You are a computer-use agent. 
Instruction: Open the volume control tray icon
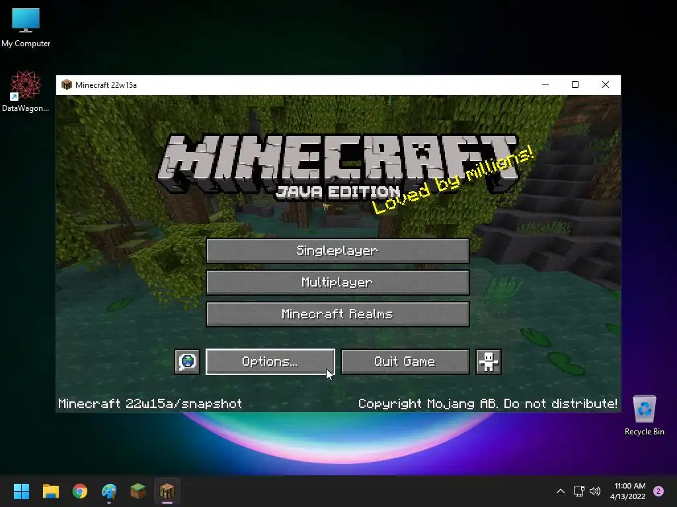595,491
